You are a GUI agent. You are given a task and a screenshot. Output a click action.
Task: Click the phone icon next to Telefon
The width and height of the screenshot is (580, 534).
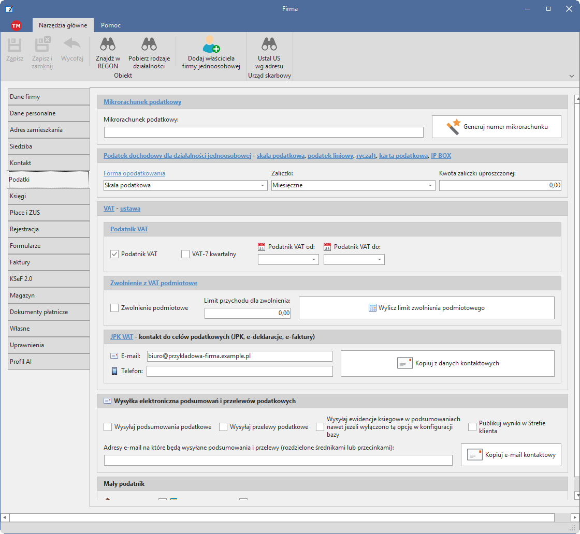point(114,370)
